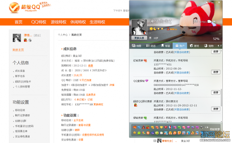Click the gold star icon in icon bar
Viewport: 232px width, 143px height.
[135, 133]
